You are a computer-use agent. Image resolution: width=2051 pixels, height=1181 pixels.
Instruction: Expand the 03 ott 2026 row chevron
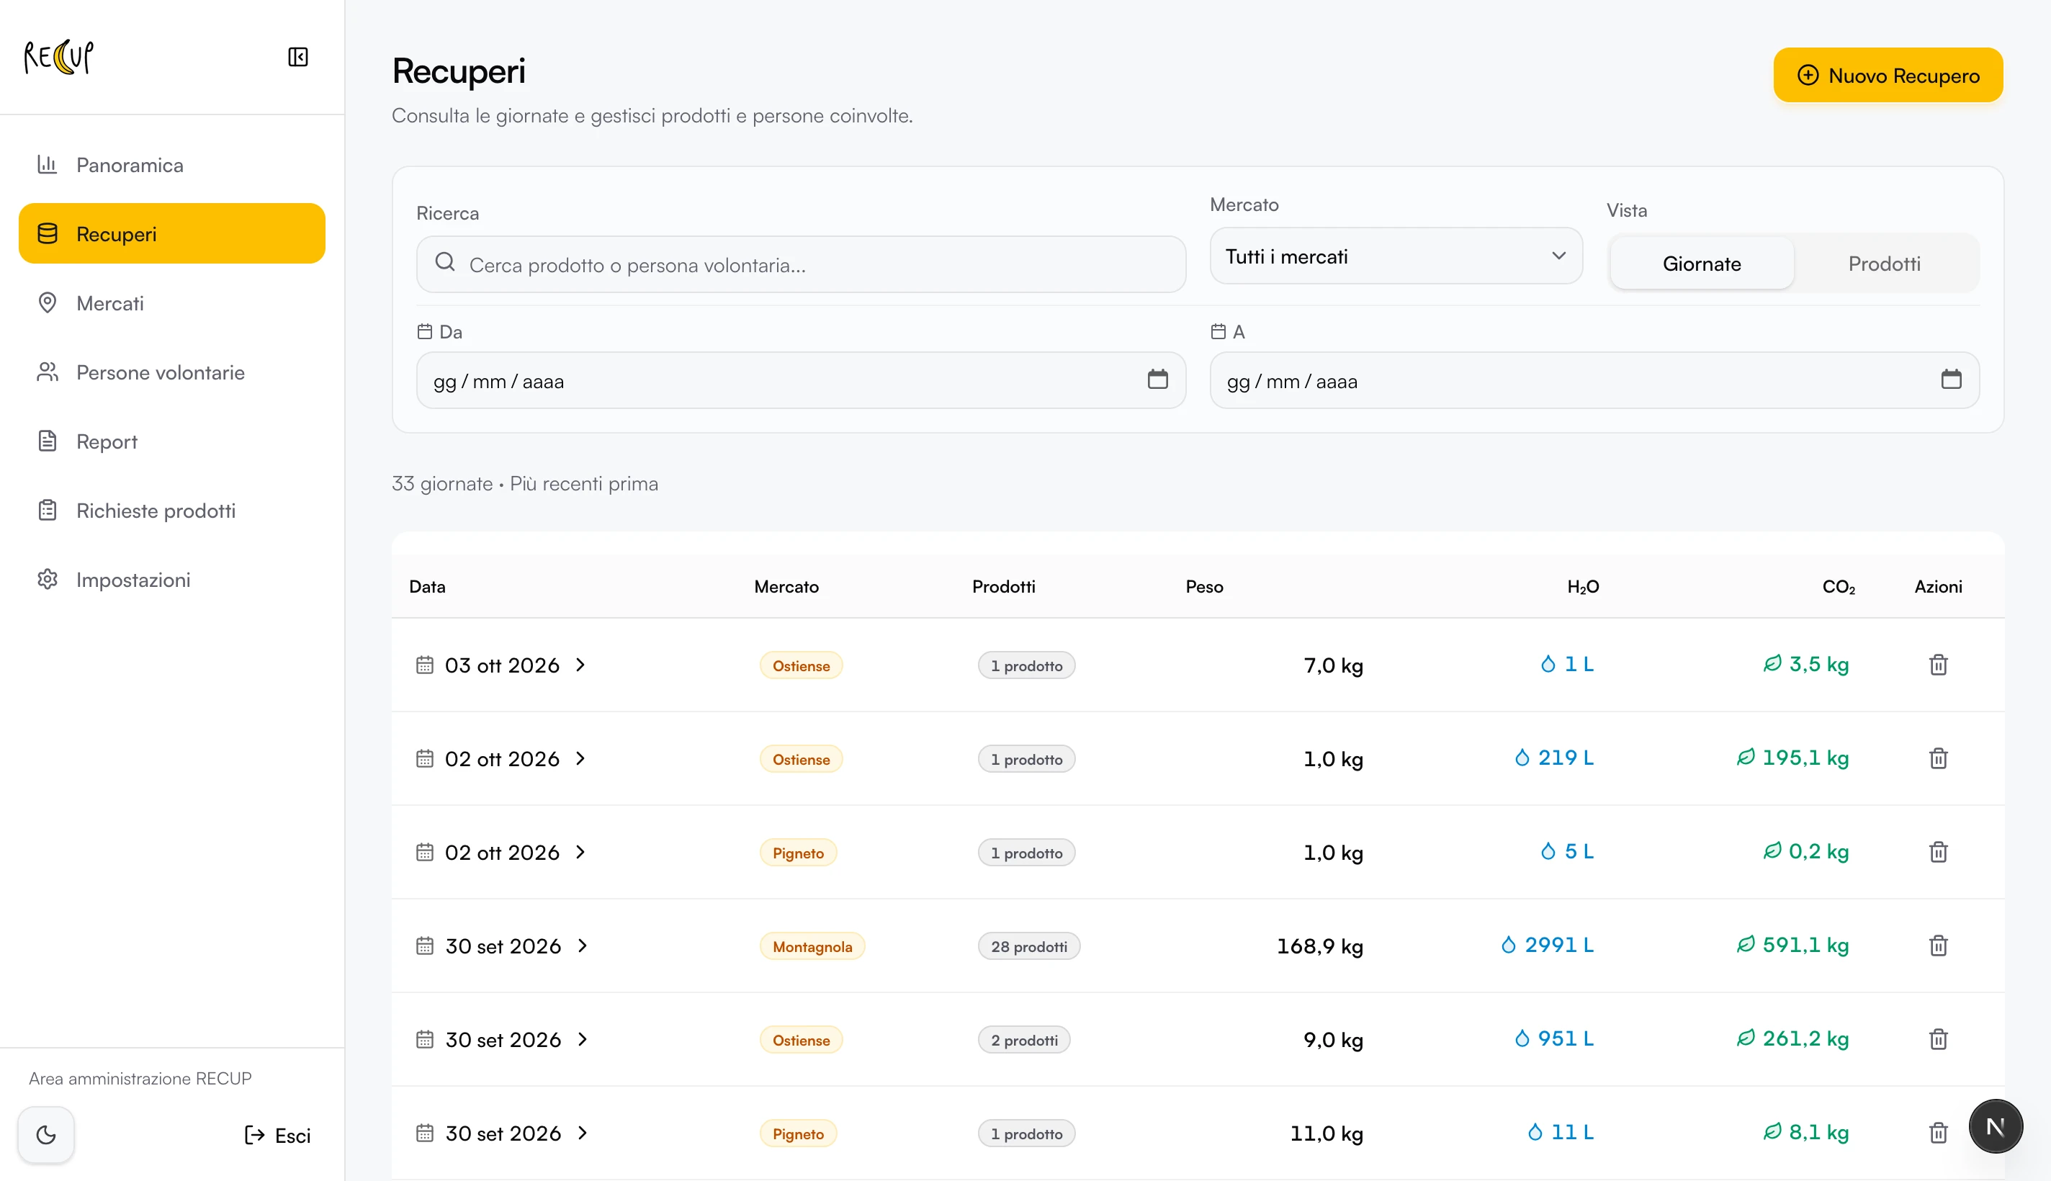[x=580, y=665]
